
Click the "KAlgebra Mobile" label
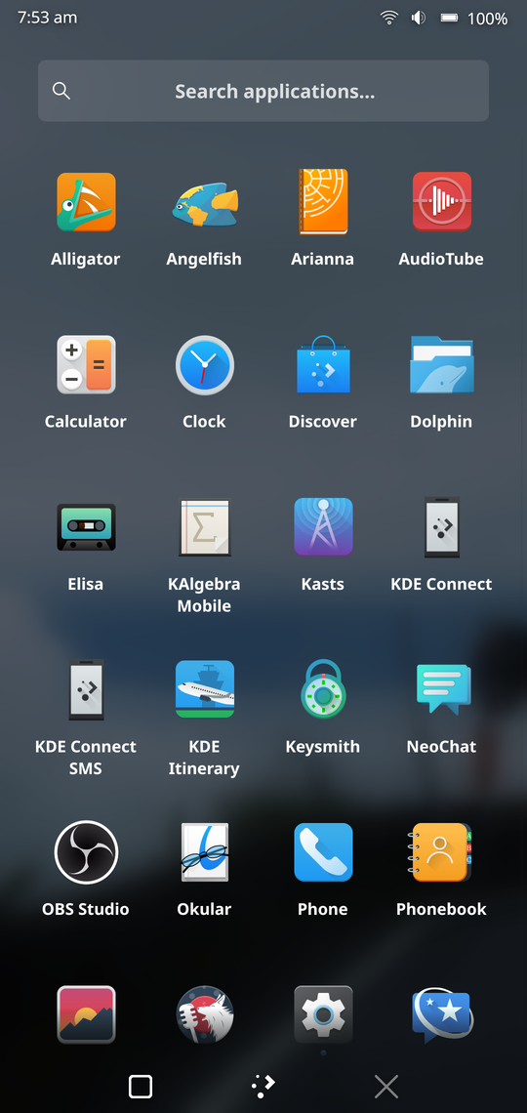pos(204,595)
